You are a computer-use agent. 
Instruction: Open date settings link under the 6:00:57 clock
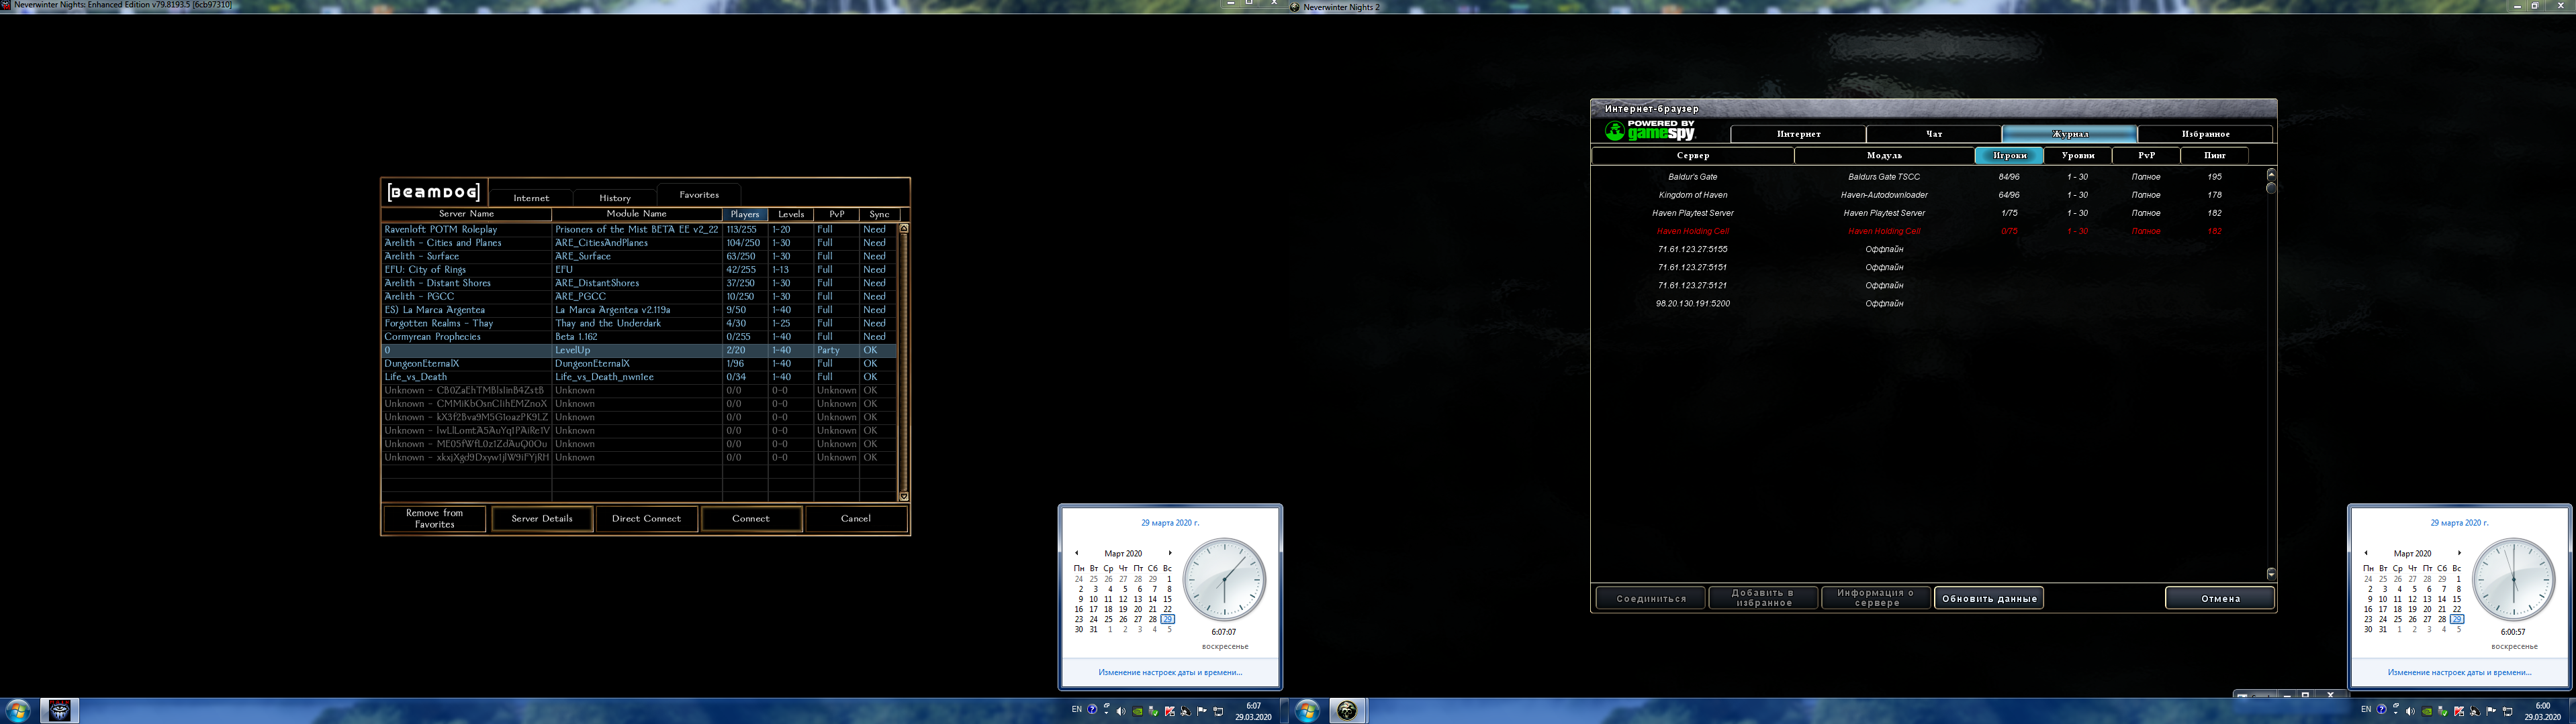[2459, 672]
